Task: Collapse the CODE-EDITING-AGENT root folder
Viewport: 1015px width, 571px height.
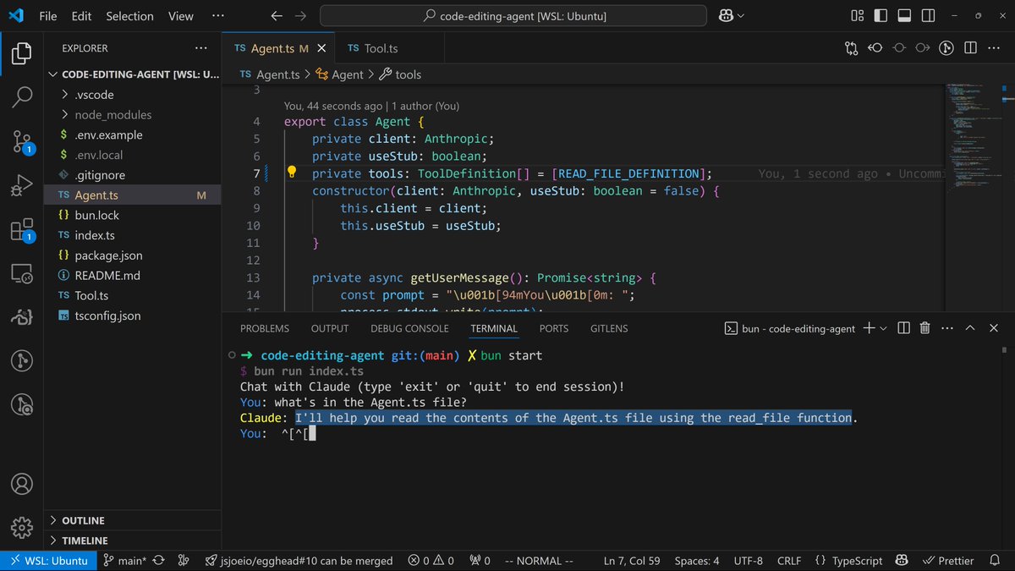Action: (132, 74)
